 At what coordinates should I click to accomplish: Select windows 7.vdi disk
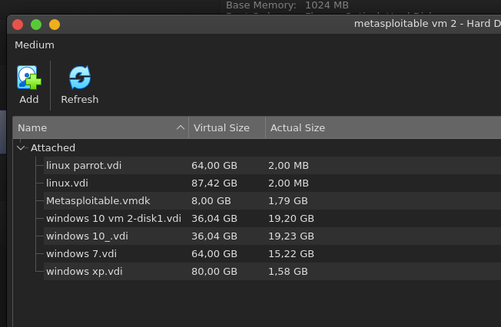click(x=81, y=253)
